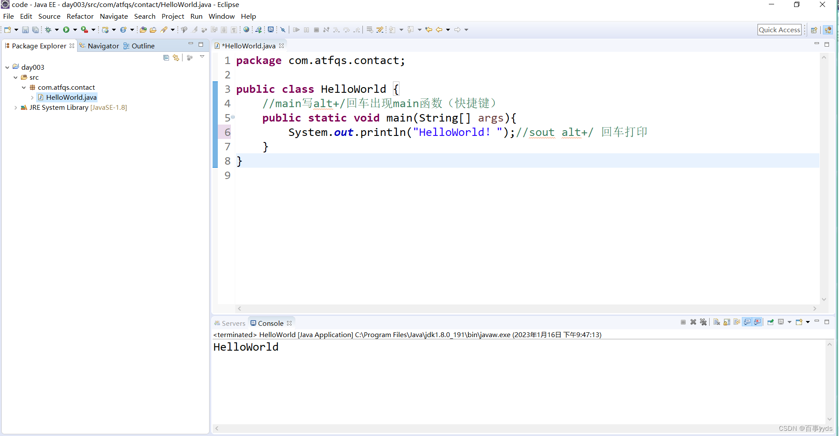Run the HelloWorld application

click(x=66, y=30)
